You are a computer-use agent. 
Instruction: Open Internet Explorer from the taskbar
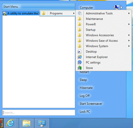pyautogui.click(x=10, y=123)
